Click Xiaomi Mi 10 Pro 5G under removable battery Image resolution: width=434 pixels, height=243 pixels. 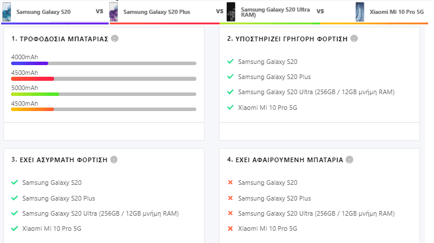click(267, 228)
